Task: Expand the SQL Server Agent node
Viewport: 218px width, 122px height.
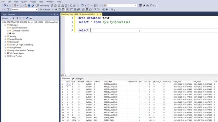Action: pos(5,53)
